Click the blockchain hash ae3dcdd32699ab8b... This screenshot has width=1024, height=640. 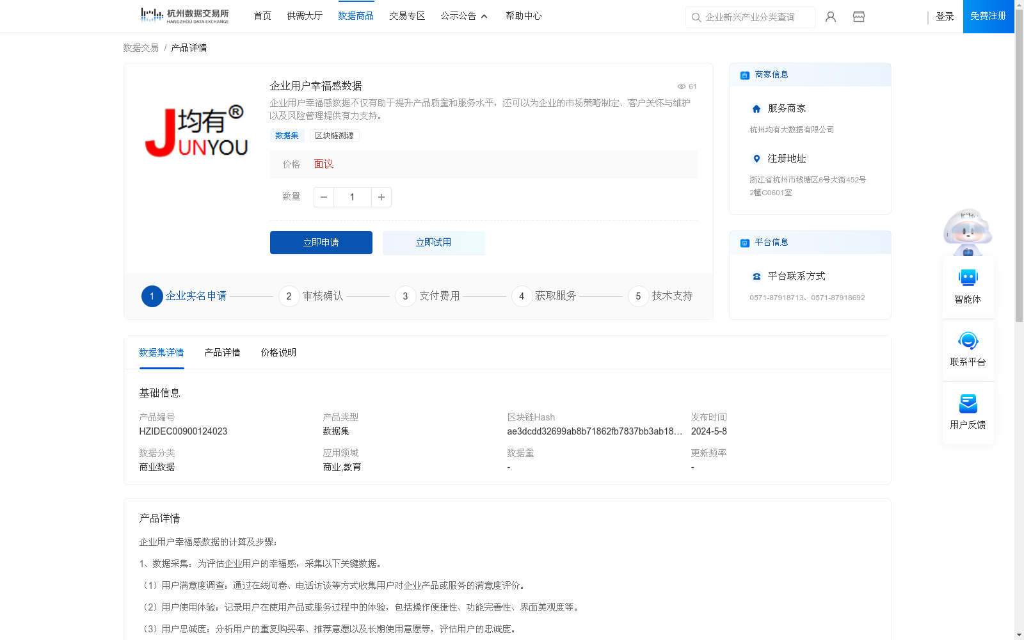pyautogui.click(x=595, y=431)
